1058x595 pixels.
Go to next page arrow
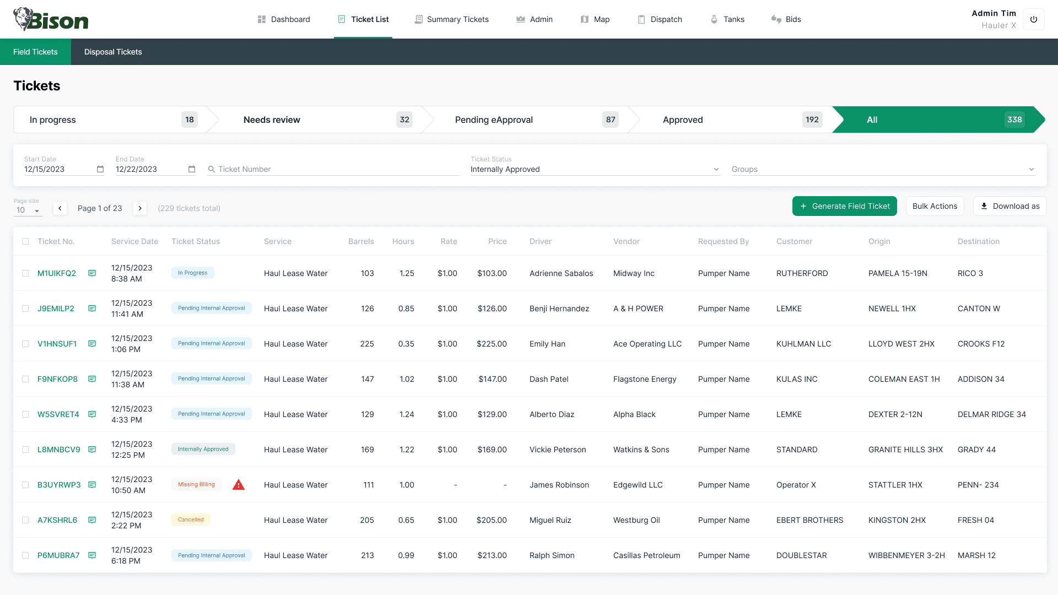140,208
